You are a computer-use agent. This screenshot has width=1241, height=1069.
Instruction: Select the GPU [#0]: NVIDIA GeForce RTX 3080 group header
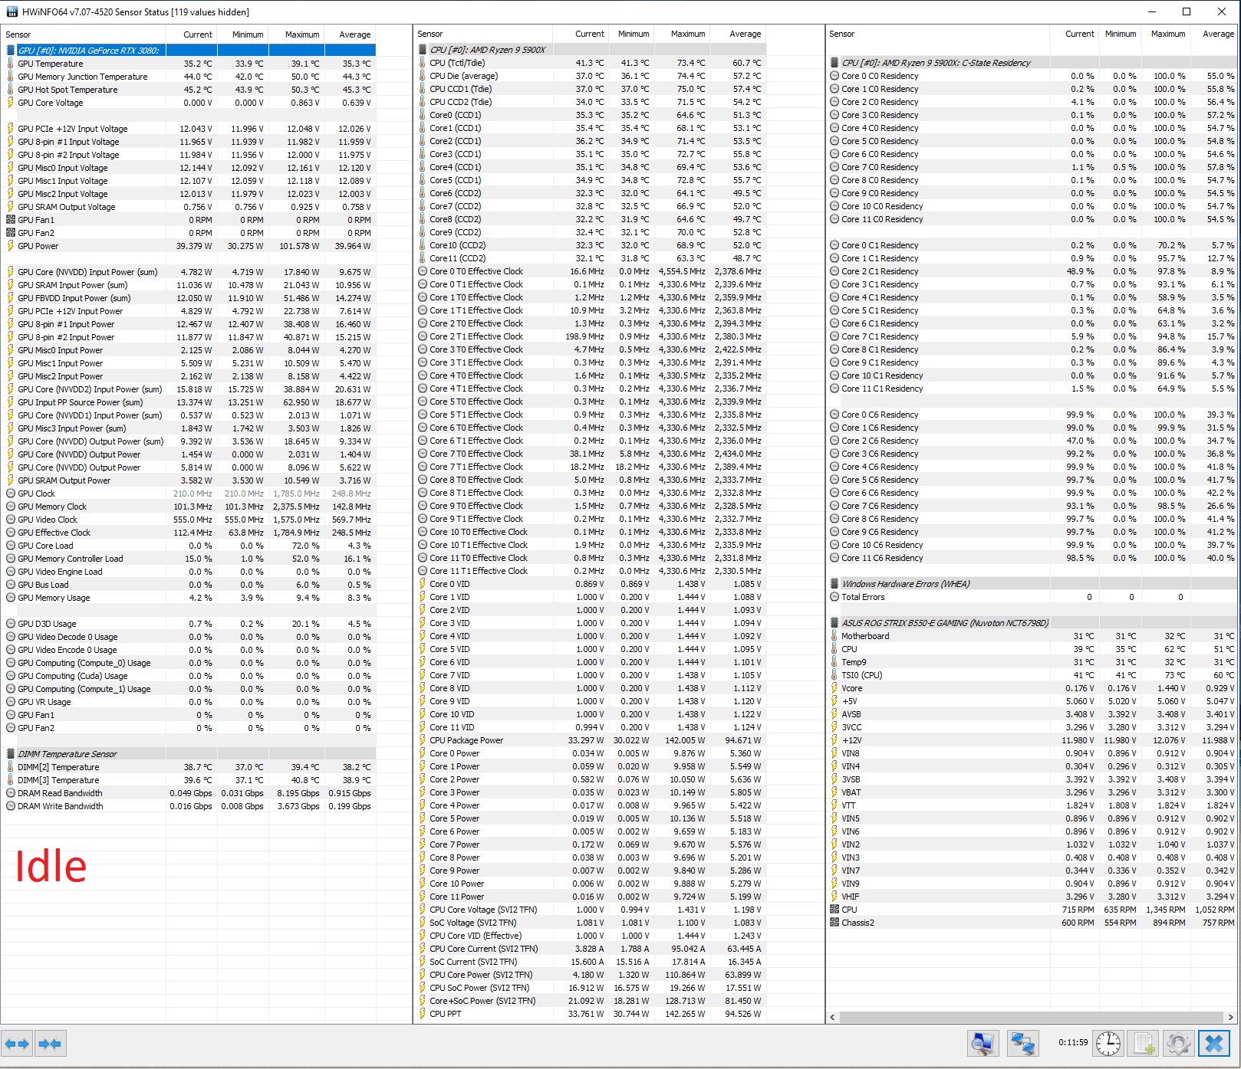(x=189, y=51)
